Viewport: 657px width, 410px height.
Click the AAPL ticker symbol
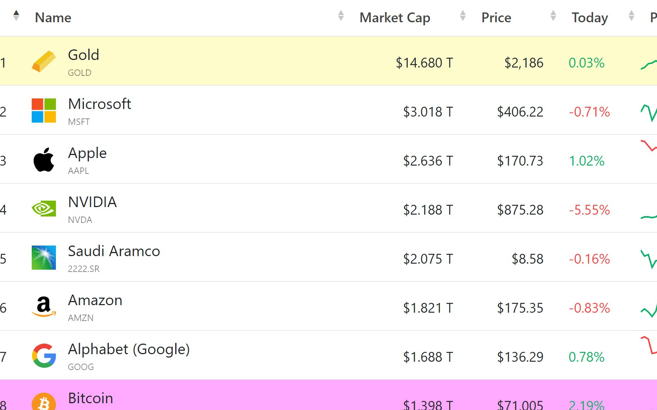point(79,171)
